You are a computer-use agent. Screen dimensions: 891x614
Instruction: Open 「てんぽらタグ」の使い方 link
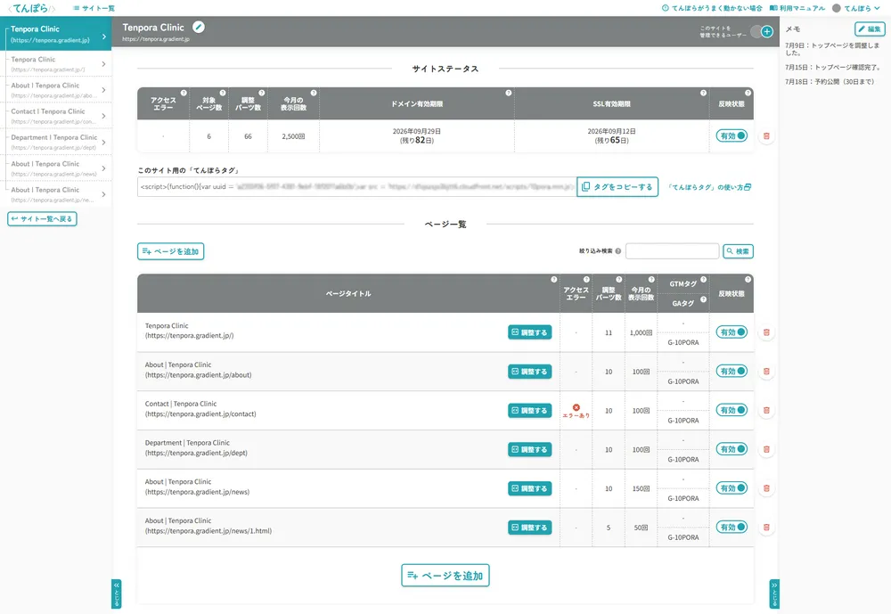(x=709, y=187)
